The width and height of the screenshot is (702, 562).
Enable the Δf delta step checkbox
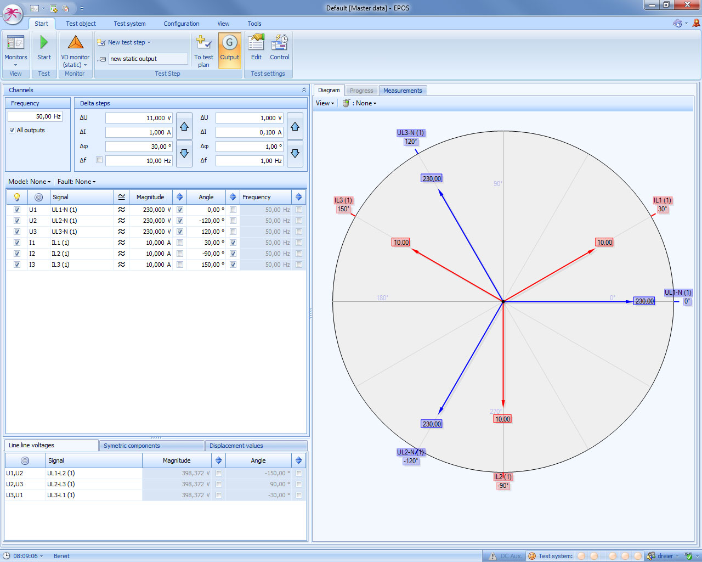[99, 160]
